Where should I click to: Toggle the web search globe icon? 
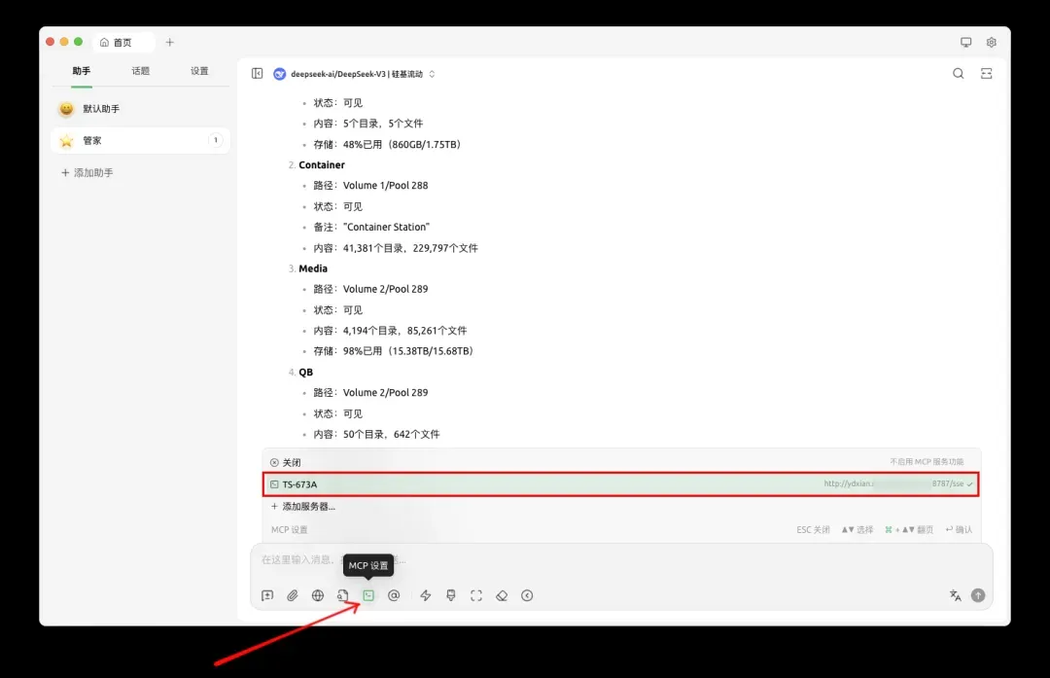(x=318, y=595)
